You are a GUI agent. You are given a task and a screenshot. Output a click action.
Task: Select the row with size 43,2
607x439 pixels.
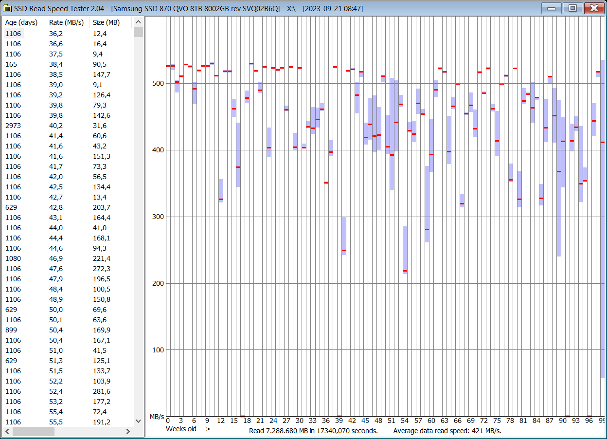point(68,146)
